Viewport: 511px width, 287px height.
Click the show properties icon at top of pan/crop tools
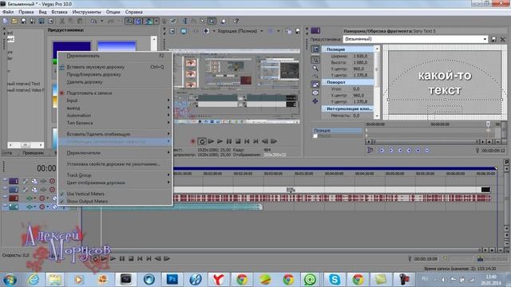click(x=315, y=49)
